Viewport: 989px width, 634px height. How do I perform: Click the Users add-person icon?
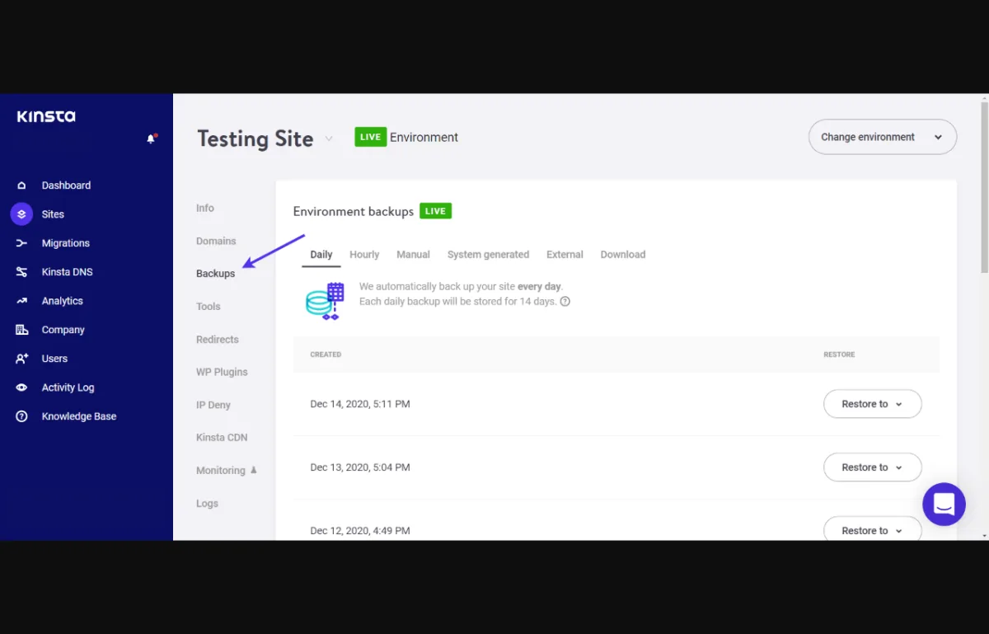pyautogui.click(x=21, y=359)
